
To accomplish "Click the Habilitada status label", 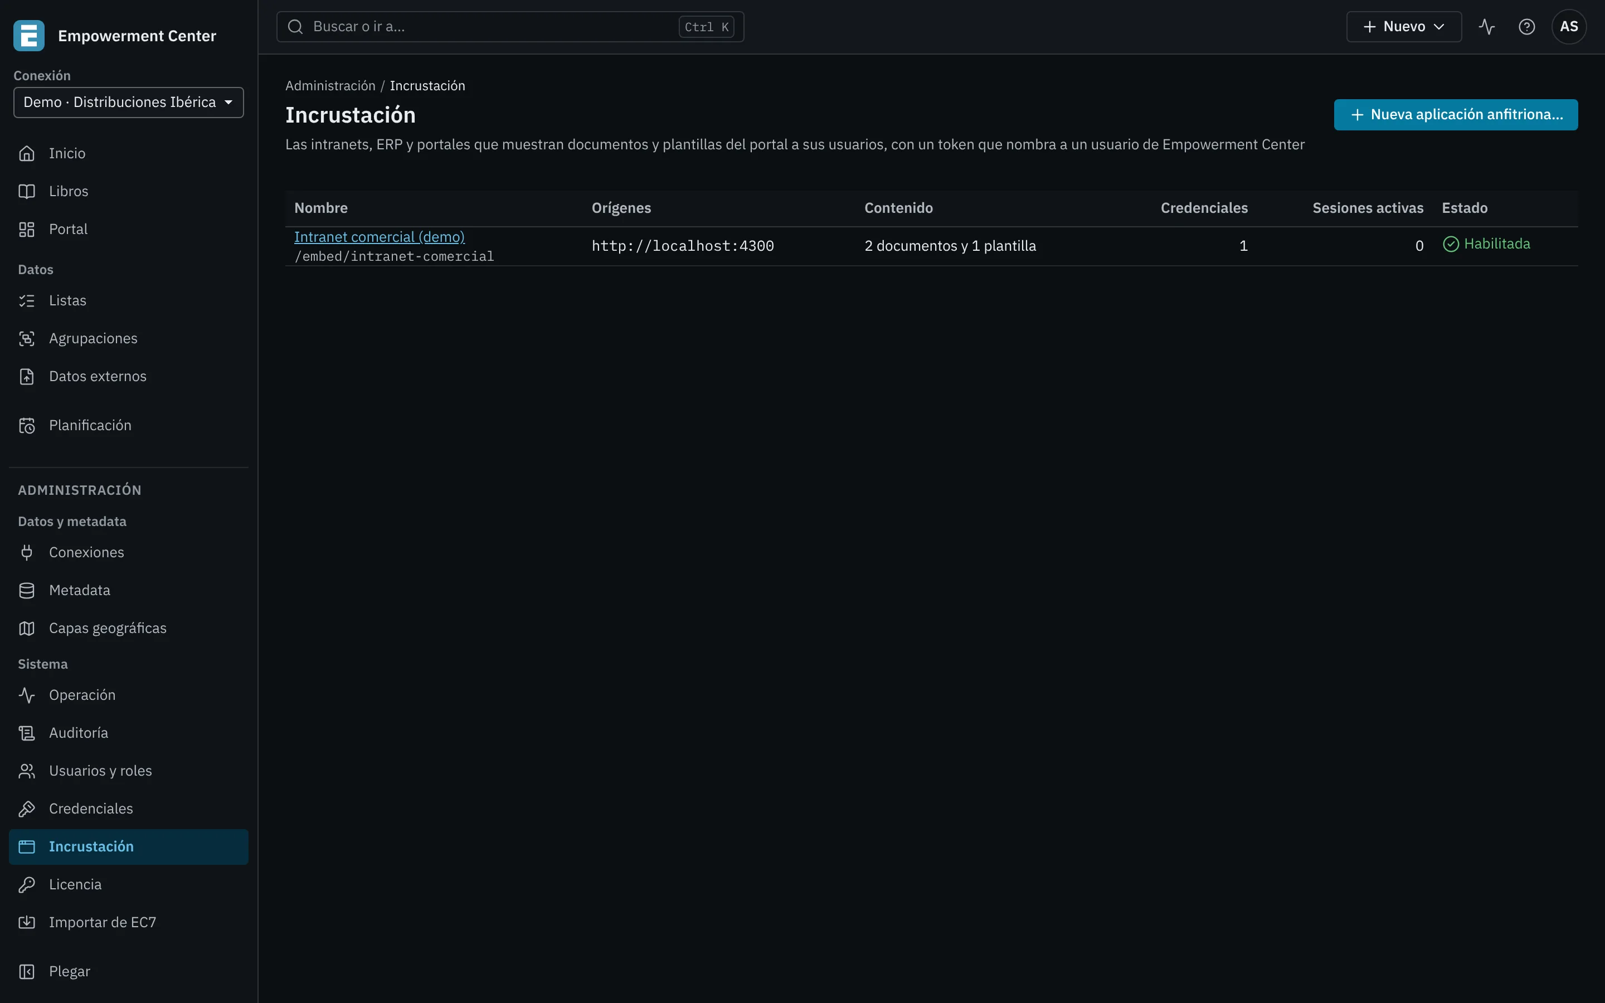I will click(x=1486, y=244).
